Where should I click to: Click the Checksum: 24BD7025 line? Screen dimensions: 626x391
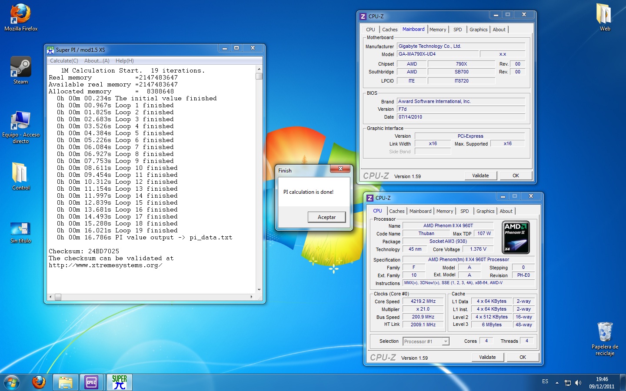click(x=84, y=252)
